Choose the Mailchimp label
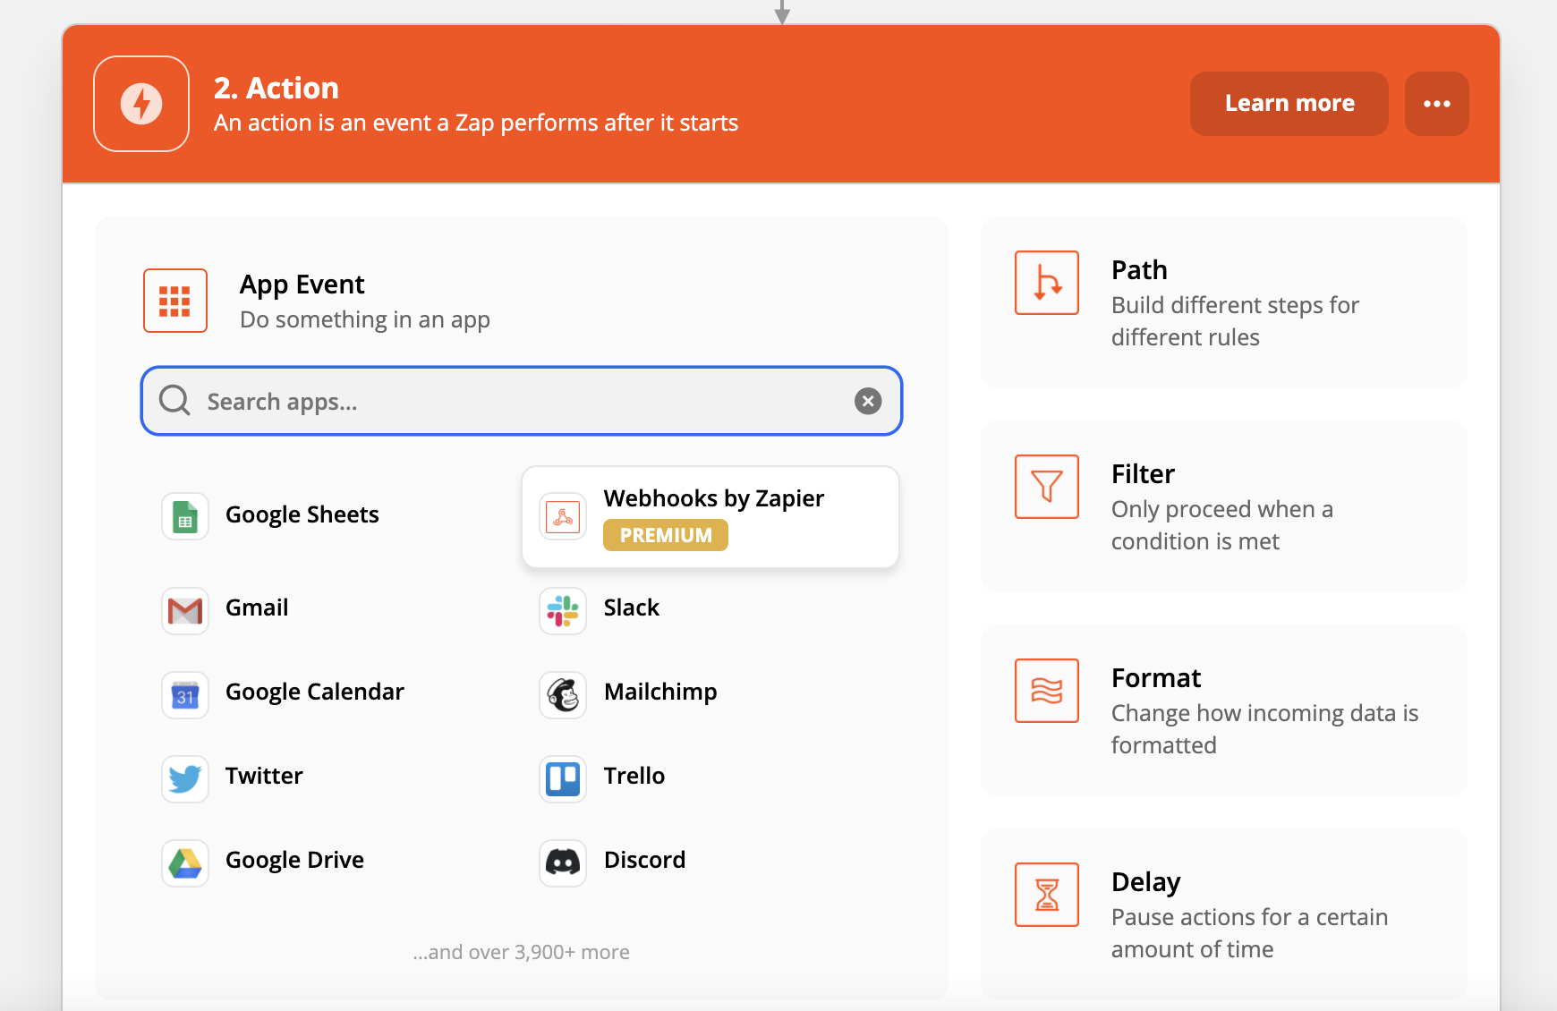 pyautogui.click(x=660, y=692)
